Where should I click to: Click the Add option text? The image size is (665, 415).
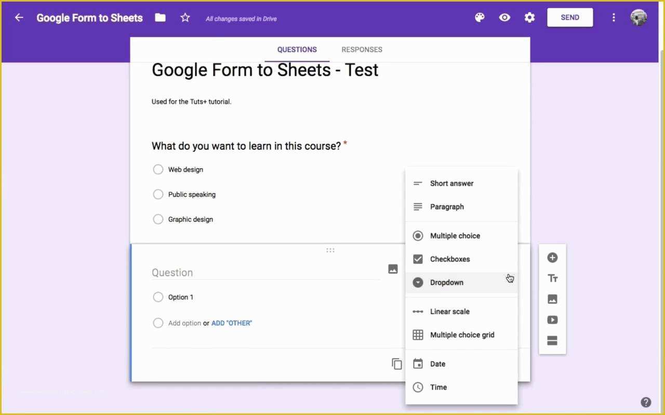(x=184, y=323)
